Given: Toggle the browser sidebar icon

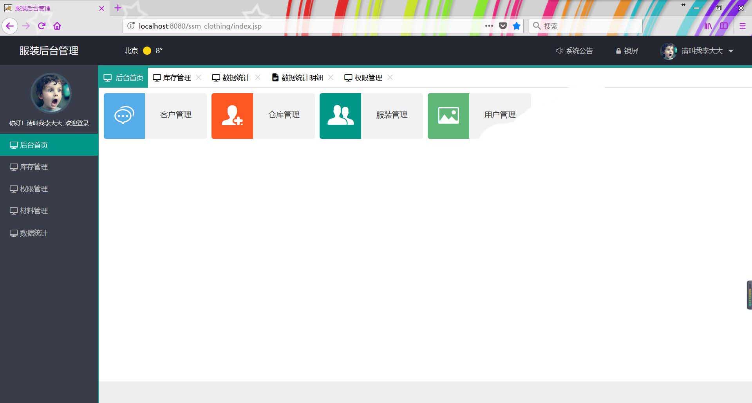Looking at the screenshot, I should (x=724, y=26).
